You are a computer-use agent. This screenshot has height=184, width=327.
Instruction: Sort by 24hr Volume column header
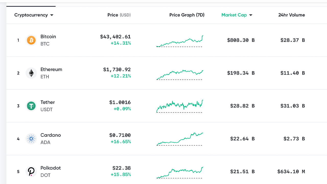291,15
